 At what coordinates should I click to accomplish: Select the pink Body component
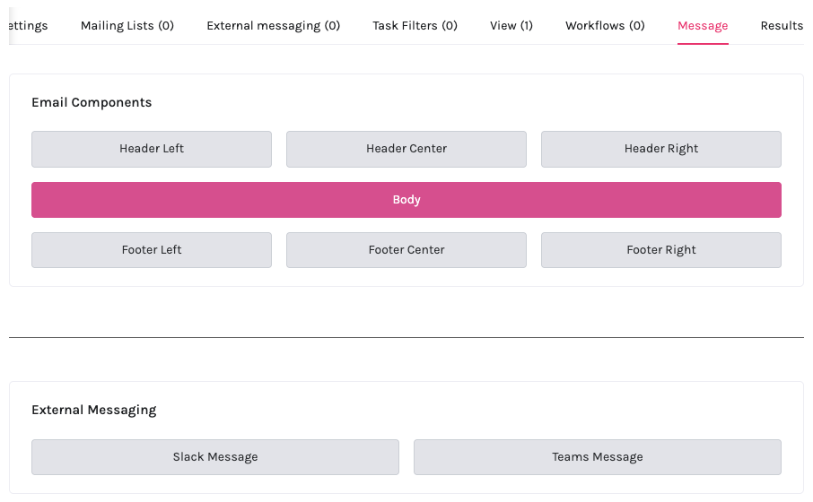pos(406,200)
